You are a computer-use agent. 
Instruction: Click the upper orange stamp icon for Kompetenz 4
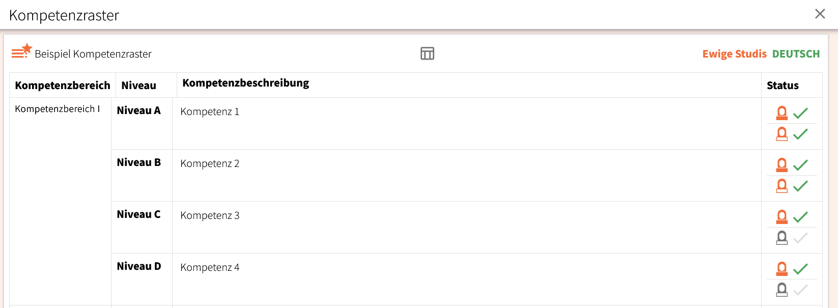pos(781,269)
